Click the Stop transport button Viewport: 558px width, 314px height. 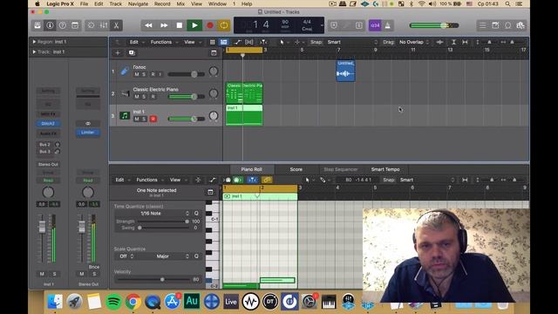coord(180,25)
